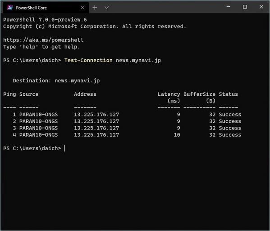Click the Ping column header
Screen dimensions: 270x231
pyautogui.click(x=9, y=94)
